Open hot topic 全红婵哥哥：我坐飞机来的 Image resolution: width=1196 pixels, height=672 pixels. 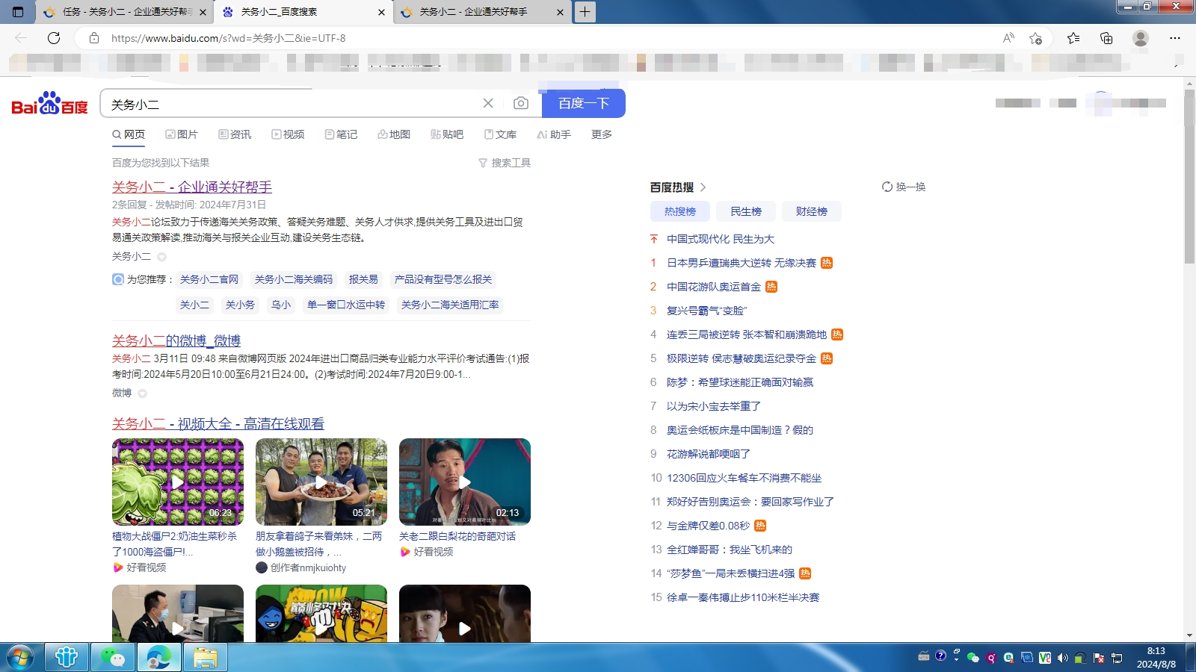(x=730, y=550)
